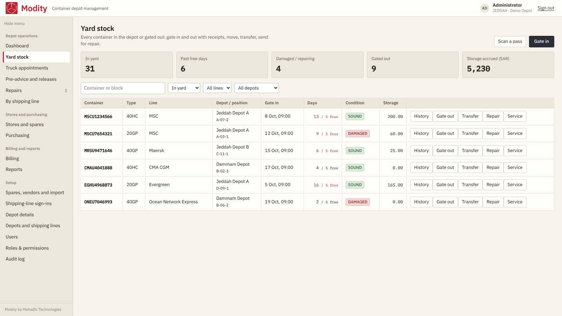Screen dimensions: 562x316
Task: Click the Modity cube logo icon
Action: click(x=12, y=8)
